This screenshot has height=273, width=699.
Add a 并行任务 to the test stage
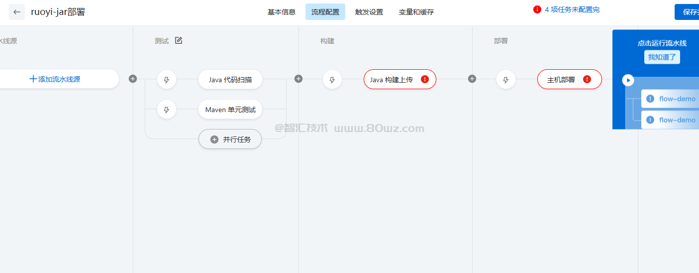pos(230,139)
